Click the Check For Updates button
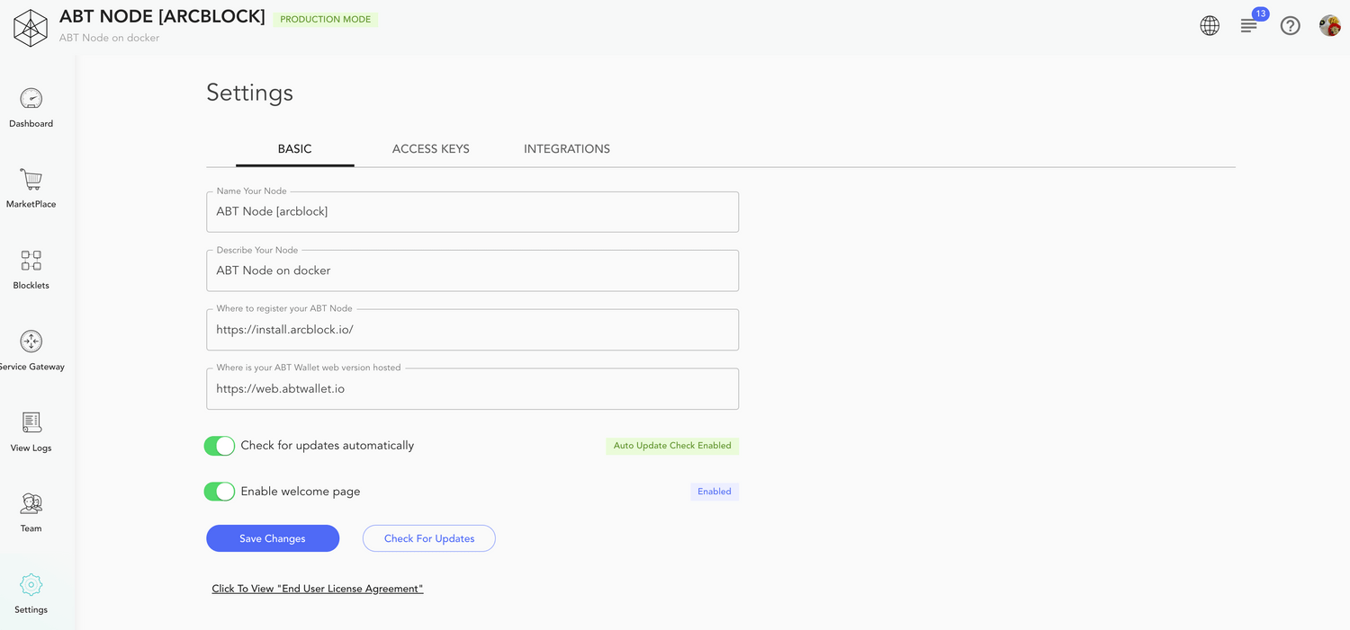Image resolution: width=1350 pixels, height=630 pixels. 429,538
